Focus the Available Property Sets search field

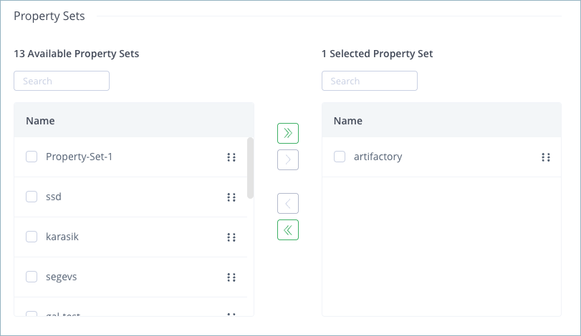pyautogui.click(x=62, y=81)
